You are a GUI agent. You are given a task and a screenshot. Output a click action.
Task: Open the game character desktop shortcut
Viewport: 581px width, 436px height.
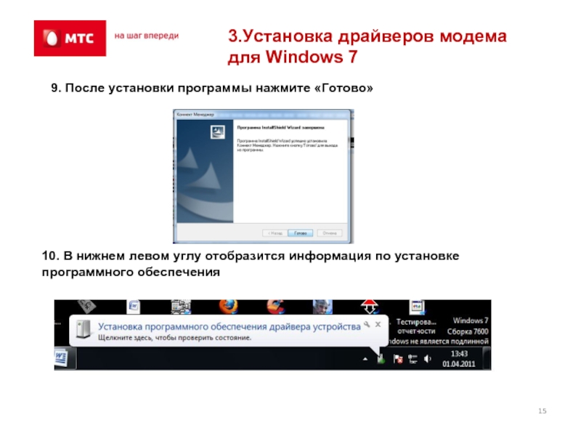click(322, 307)
